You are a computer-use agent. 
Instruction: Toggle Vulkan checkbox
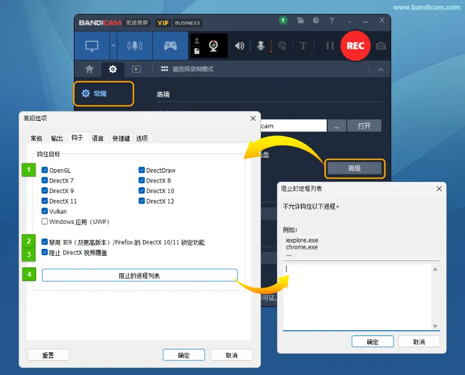(45, 211)
